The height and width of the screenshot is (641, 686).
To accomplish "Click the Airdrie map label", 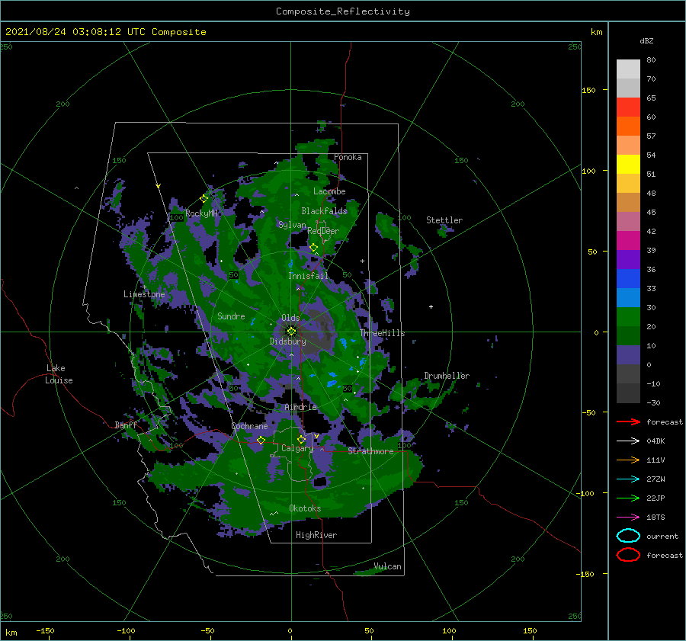I will (x=300, y=407).
